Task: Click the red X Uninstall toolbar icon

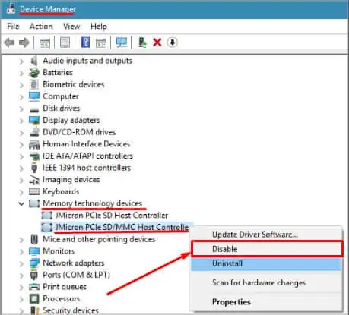Action: coord(157,43)
